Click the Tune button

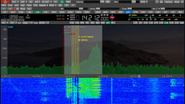point(10,5)
